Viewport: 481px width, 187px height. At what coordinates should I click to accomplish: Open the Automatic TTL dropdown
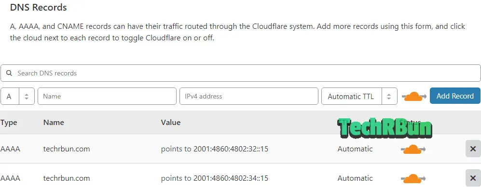[x=359, y=96]
